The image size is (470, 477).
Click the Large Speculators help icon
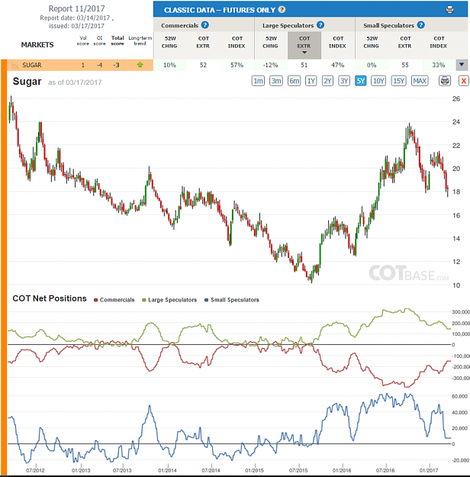pyautogui.click(x=320, y=25)
